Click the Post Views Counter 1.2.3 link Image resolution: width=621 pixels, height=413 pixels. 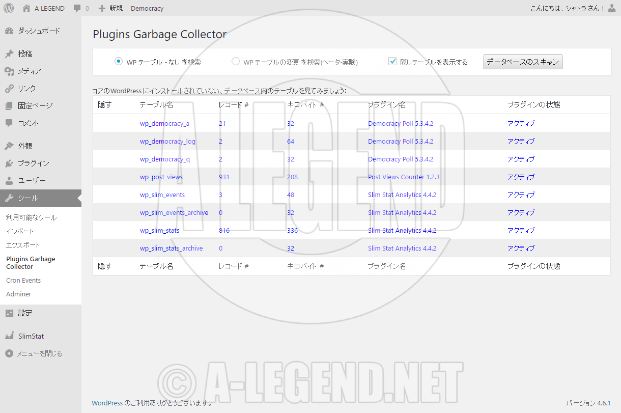click(403, 177)
